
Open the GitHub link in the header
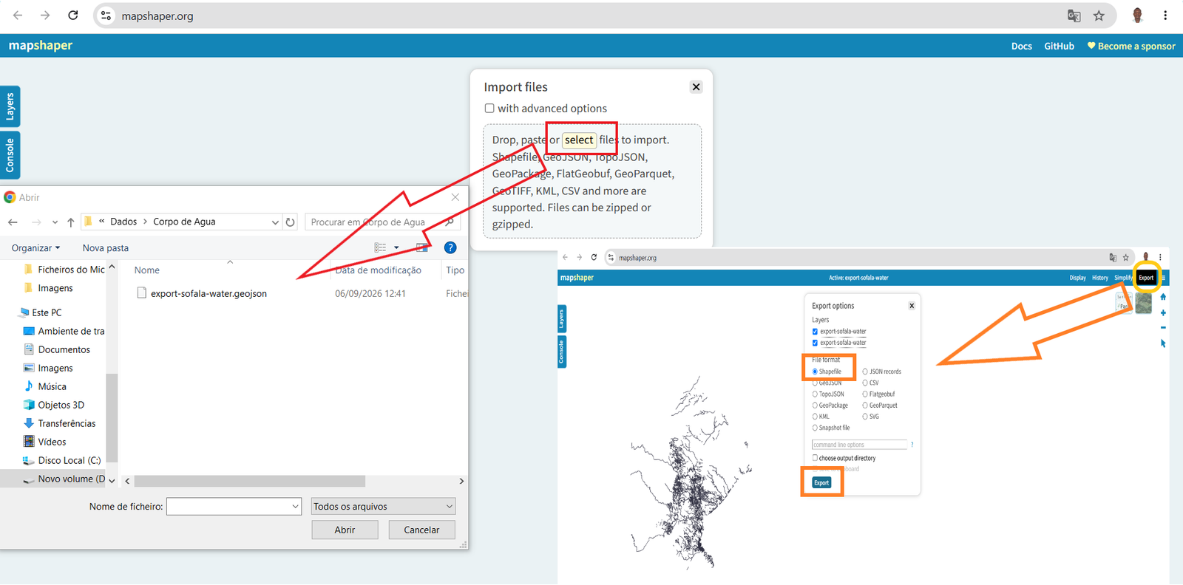(1059, 46)
